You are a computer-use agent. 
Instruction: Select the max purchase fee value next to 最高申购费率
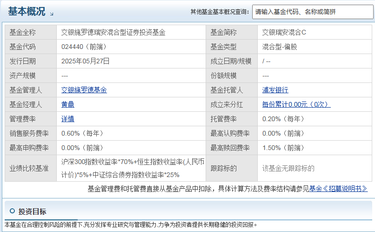(x=82, y=148)
